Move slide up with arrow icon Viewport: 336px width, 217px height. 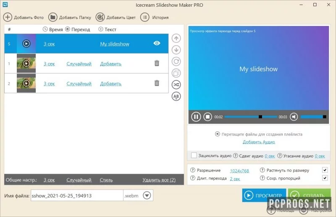coord(176,38)
